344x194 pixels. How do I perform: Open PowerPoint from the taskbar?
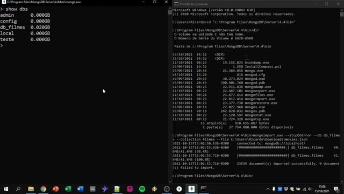tap(56, 189)
